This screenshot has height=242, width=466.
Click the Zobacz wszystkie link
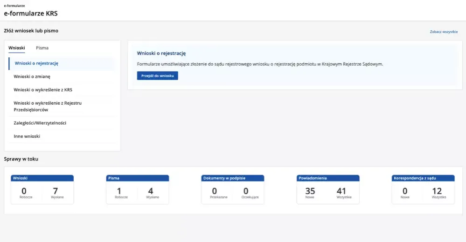pyautogui.click(x=444, y=32)
